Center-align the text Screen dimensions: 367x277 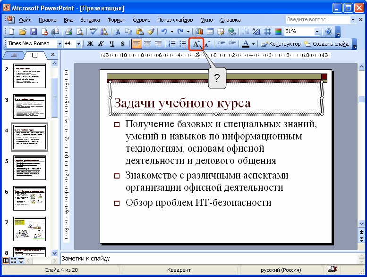(x=147, y=44)
